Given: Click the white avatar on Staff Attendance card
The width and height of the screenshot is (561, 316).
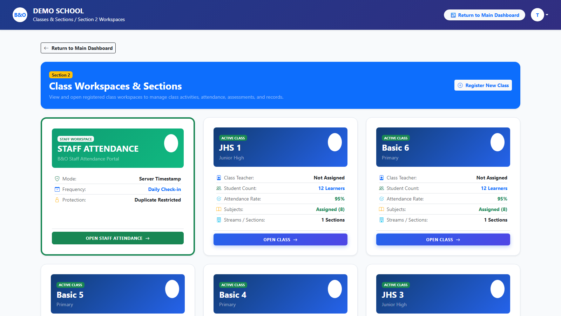Looking at the screenshot, I should pyautogui.click(x=171, y=143).
